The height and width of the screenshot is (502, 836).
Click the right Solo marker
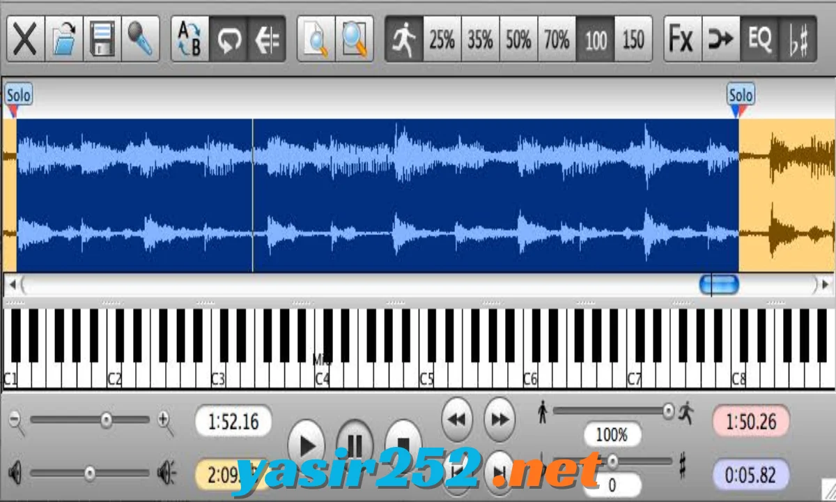coord(741,96)
